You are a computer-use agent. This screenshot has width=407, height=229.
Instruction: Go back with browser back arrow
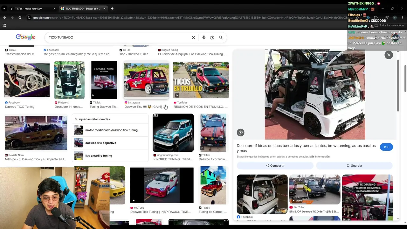4,17
